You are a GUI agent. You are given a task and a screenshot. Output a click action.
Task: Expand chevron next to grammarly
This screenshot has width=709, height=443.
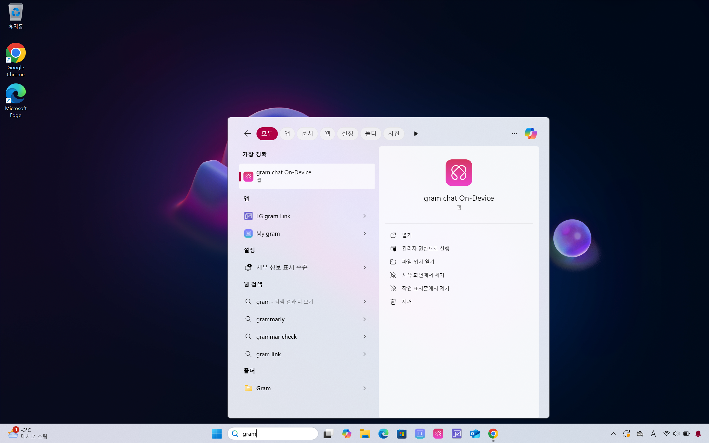(364, 319)
